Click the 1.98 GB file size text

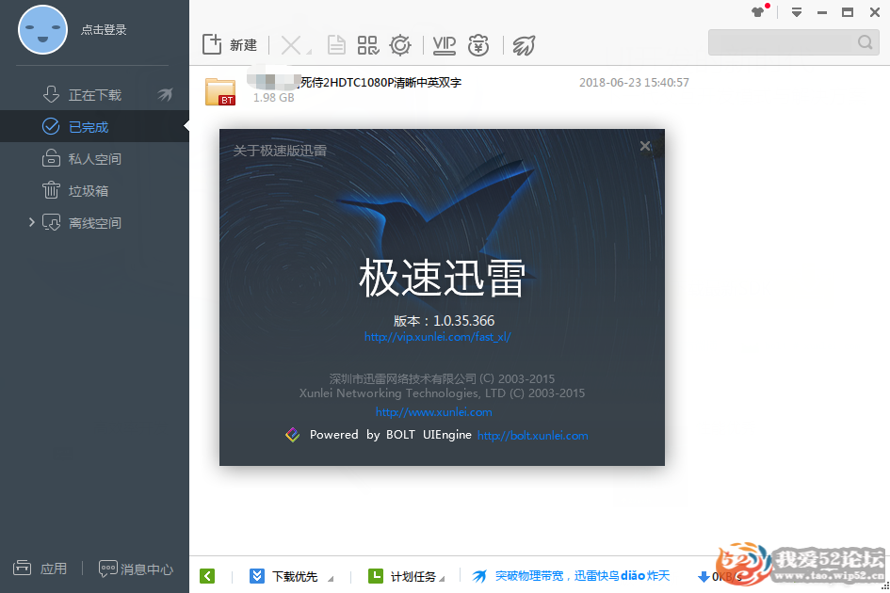273,98
